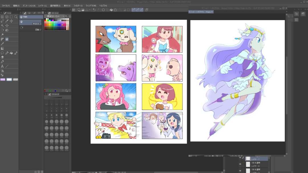This screenshot has width=308, height=173.
Task: Click the Open file folder icon
Action: [83, 10]
